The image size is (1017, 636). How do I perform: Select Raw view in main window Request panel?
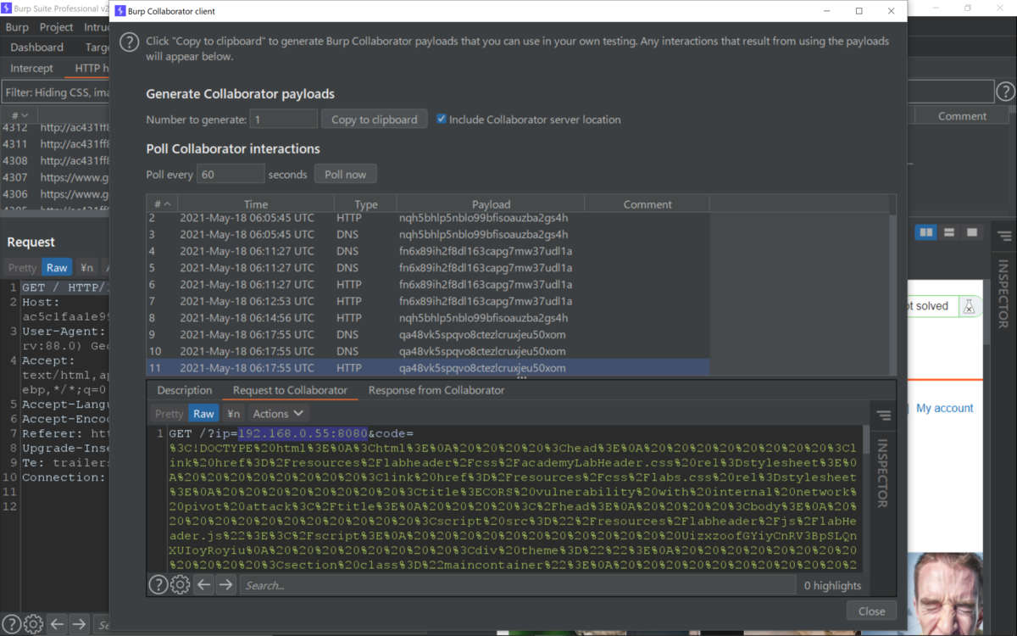pyautogui.click(x=57, y=268)
